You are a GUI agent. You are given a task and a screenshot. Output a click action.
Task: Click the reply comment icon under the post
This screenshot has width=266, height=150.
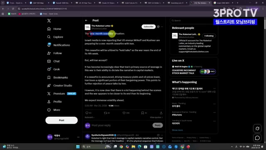pyautogui.click(x=87, y=113)
